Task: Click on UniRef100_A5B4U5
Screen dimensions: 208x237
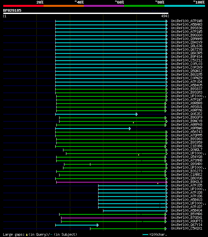Action: coord(187,85)
